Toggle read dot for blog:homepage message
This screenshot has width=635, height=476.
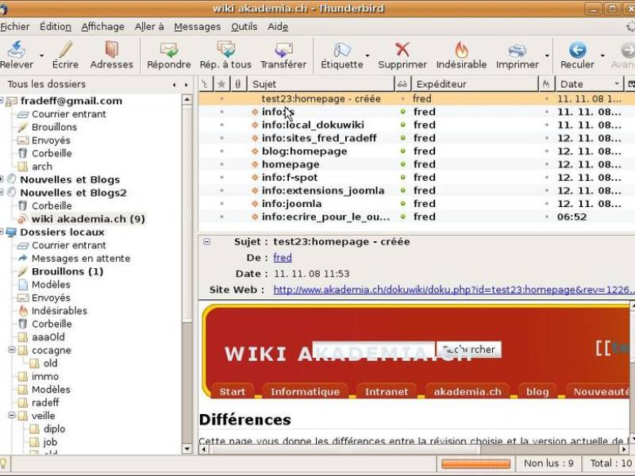(402, 151)
